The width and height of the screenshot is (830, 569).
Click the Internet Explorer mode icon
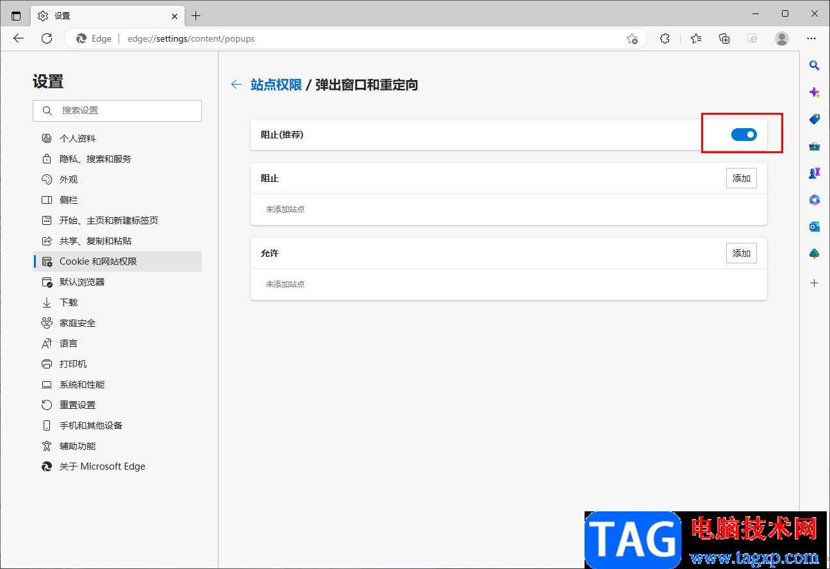point(752,38)
